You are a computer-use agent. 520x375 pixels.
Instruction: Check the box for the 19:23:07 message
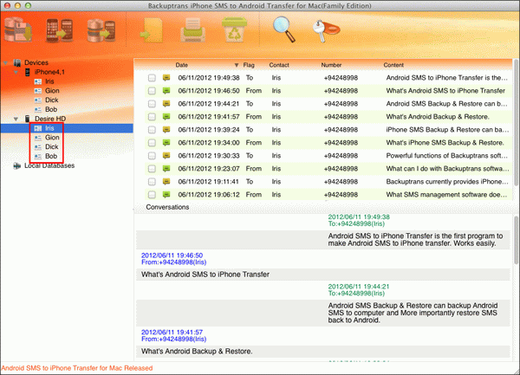(x=152, y=169)
